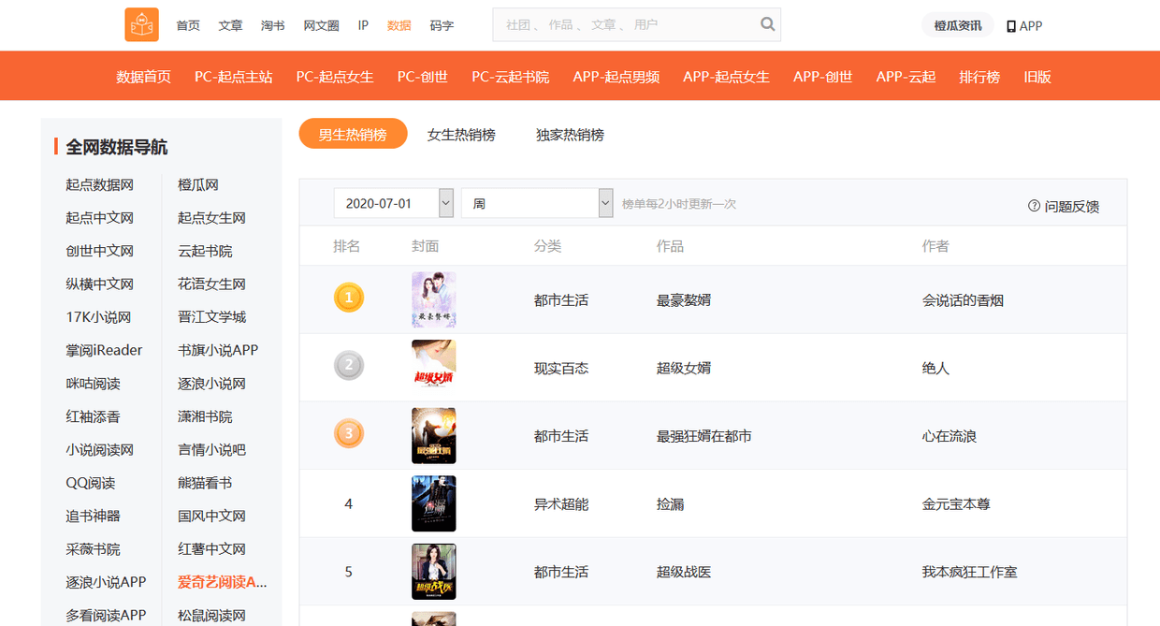This screenshot has height=626, width=1160.
Task: Open the 最豪赘婿 book cover
Action: (433, 299)
